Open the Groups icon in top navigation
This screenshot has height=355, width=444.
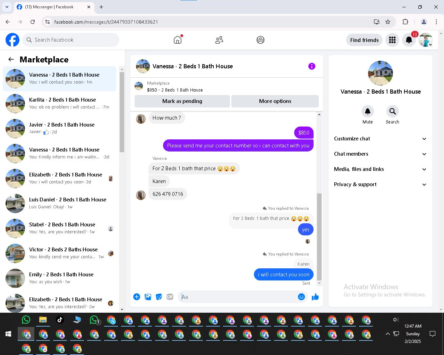(x=261, y=40)
